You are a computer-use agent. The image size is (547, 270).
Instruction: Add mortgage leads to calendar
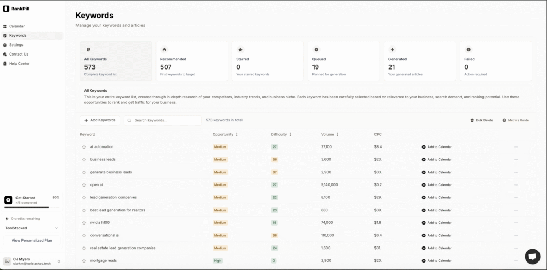(437, 260)
